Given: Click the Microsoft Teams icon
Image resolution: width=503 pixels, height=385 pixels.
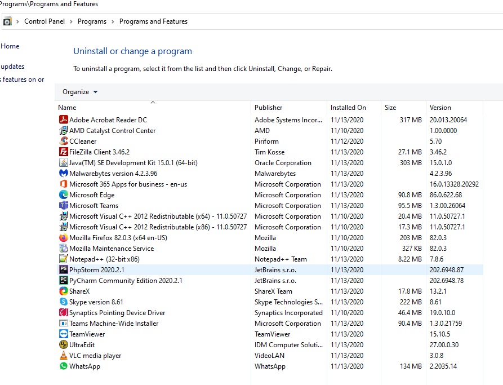Looking at the screenshot, I should click(64, 205).
